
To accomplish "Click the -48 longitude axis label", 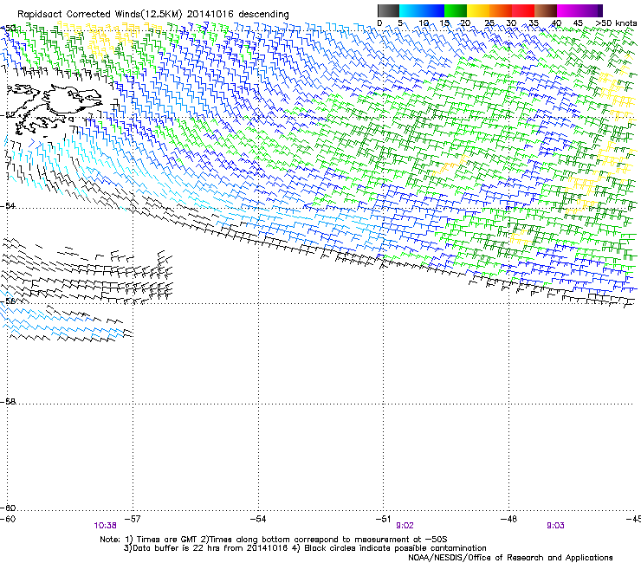I will point(508,519).
